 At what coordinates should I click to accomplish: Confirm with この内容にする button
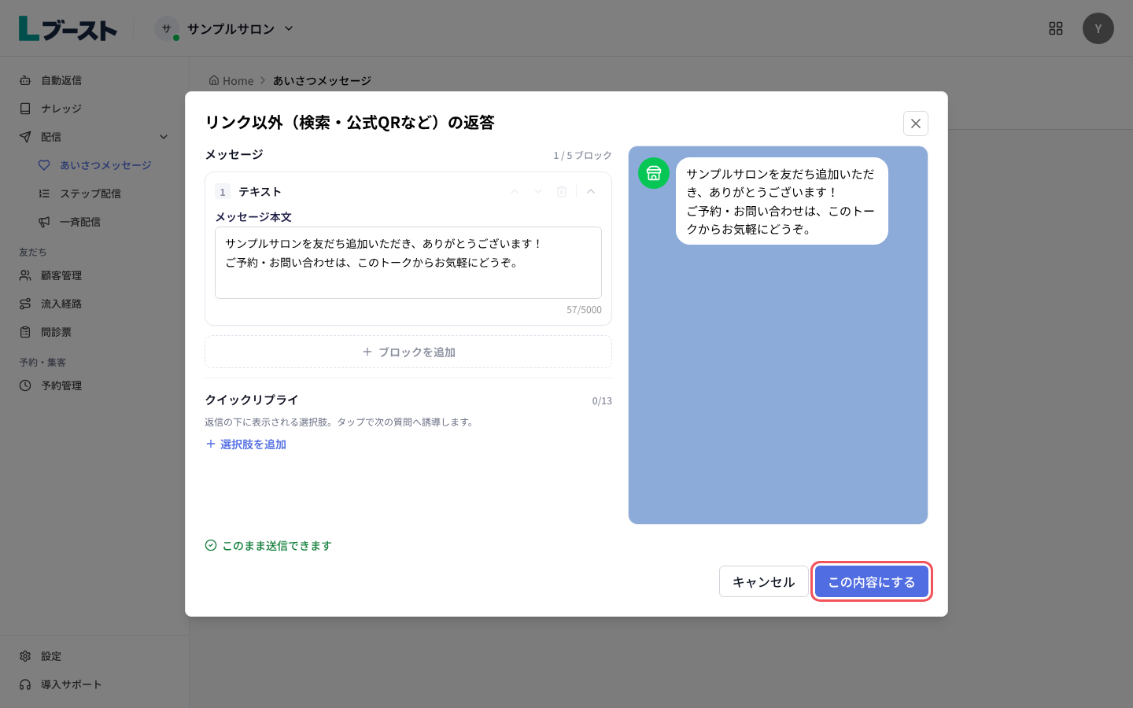click(872, 581)
